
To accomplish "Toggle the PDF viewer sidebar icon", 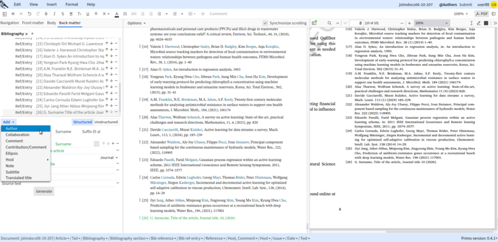I will tap(314, 23).
